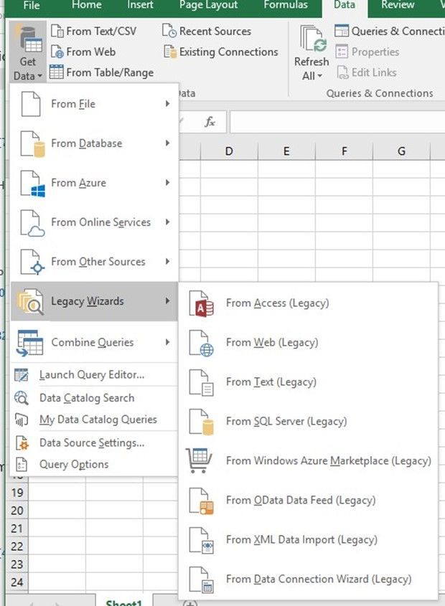Click the Recent Sources clock icon
The image size is (445, 606).
click(x=169, y=31)
